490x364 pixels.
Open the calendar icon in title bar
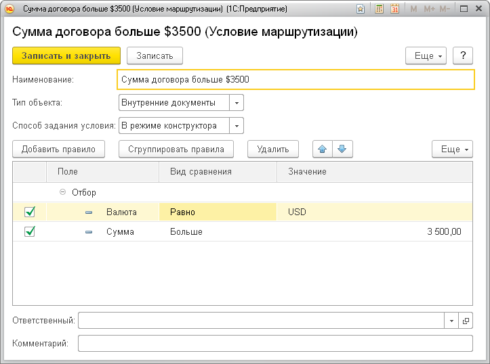(394, 9)
